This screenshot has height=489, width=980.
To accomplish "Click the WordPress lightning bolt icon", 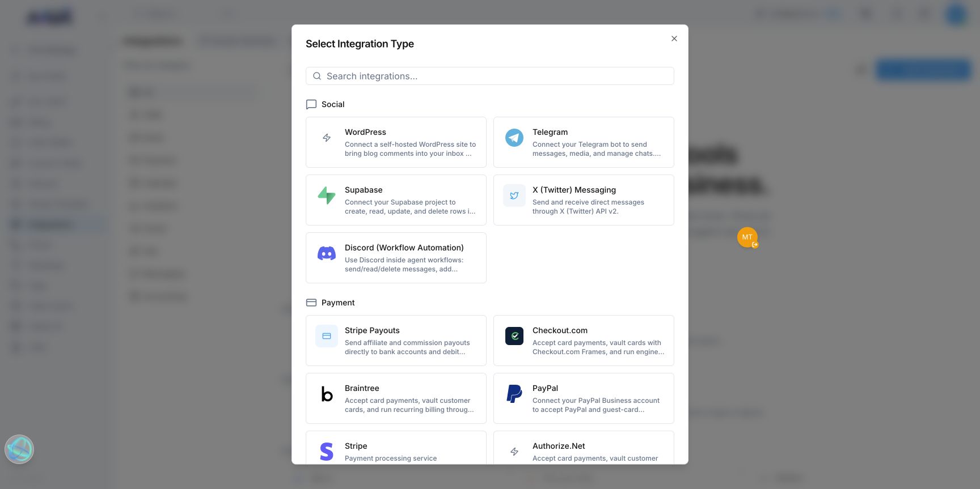I will tap(327, 138).
